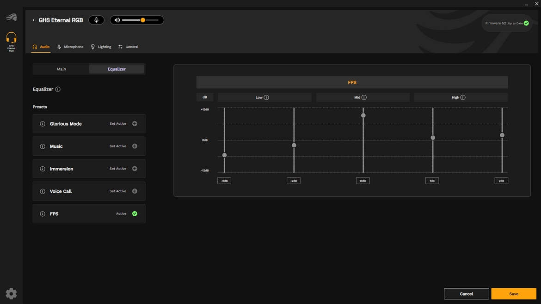The height and width of the screenshot is (304, 541).
Task: Click the equalizer slider handle set to 10dB
Action: pos(363,116)
